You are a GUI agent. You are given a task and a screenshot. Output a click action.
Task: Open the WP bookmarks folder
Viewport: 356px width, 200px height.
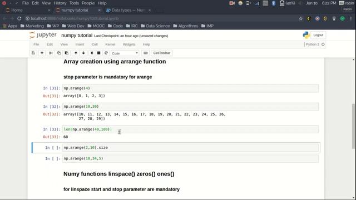tap(53, 26)
